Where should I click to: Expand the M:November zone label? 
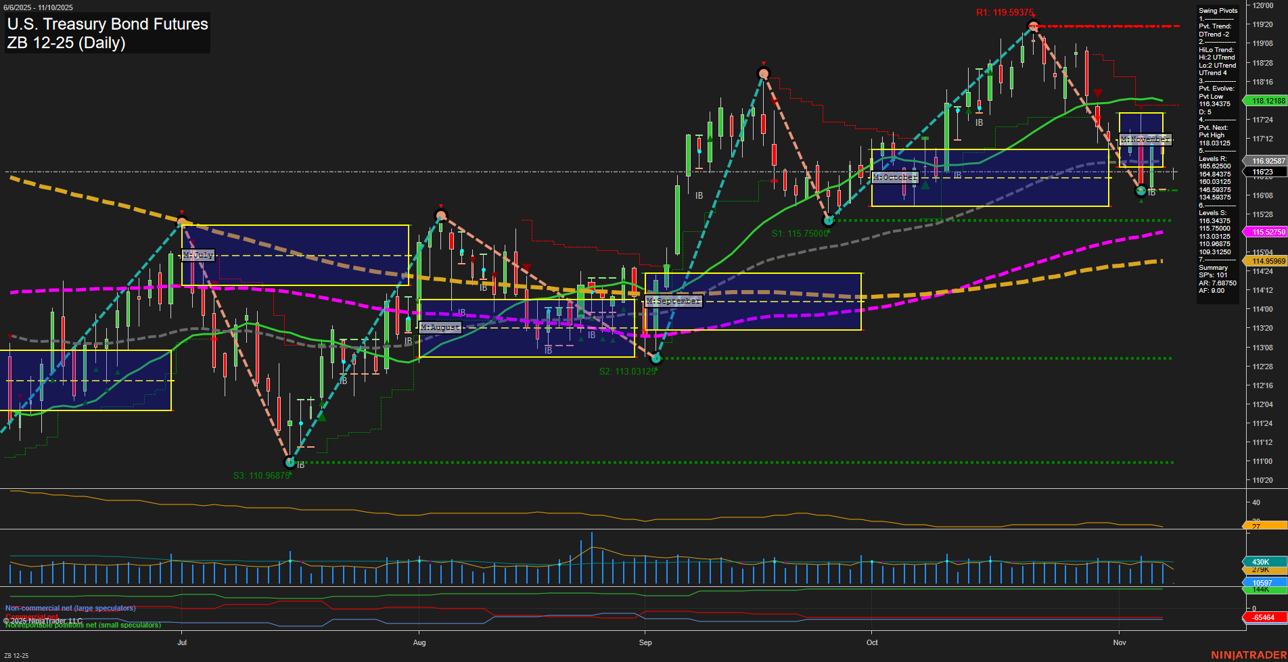coord(1146,139)
